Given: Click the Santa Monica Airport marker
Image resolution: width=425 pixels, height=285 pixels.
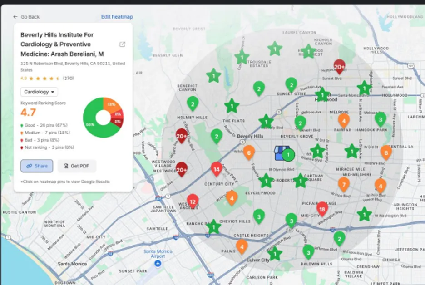Looking at the screenshot, I should (x=158, y=263).
